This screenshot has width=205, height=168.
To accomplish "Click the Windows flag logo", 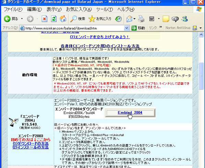I will [x=199, y=9].
